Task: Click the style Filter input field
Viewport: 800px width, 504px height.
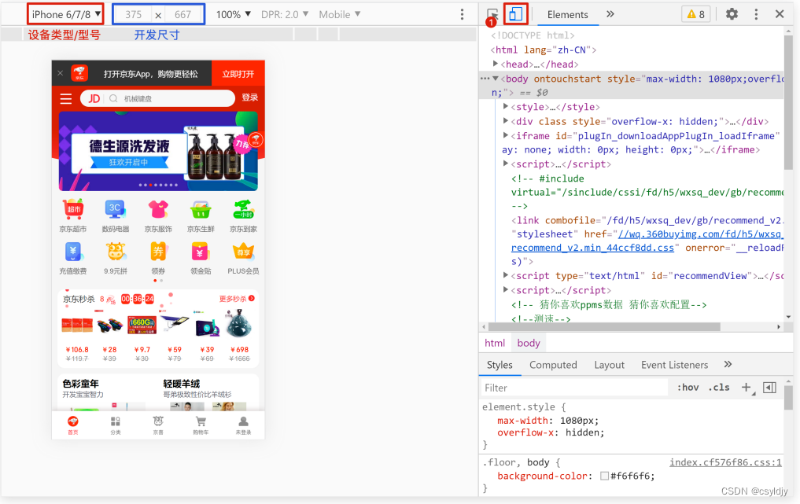Action: pyautogui.click(x=573, y=387)
